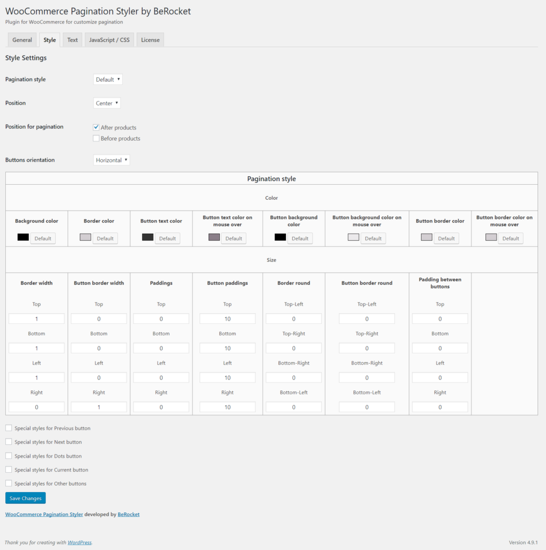Reset Border color with Default button

105,238
